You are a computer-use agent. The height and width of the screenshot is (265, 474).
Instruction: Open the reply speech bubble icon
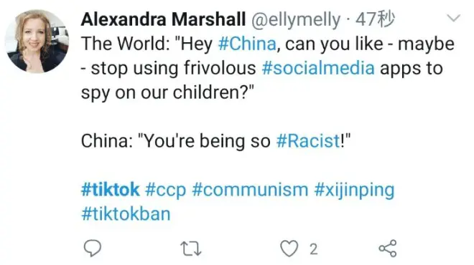click(92, 248)
